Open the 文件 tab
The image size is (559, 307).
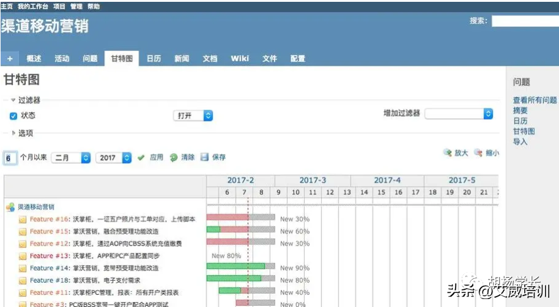[x=270, y=59]
